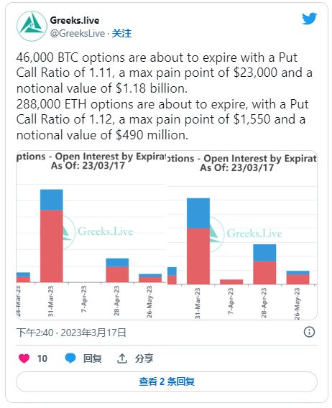332x408 pixels.
Task: Click the 31-Mar-23 blue segment in right chart
Action: point(198,213)
